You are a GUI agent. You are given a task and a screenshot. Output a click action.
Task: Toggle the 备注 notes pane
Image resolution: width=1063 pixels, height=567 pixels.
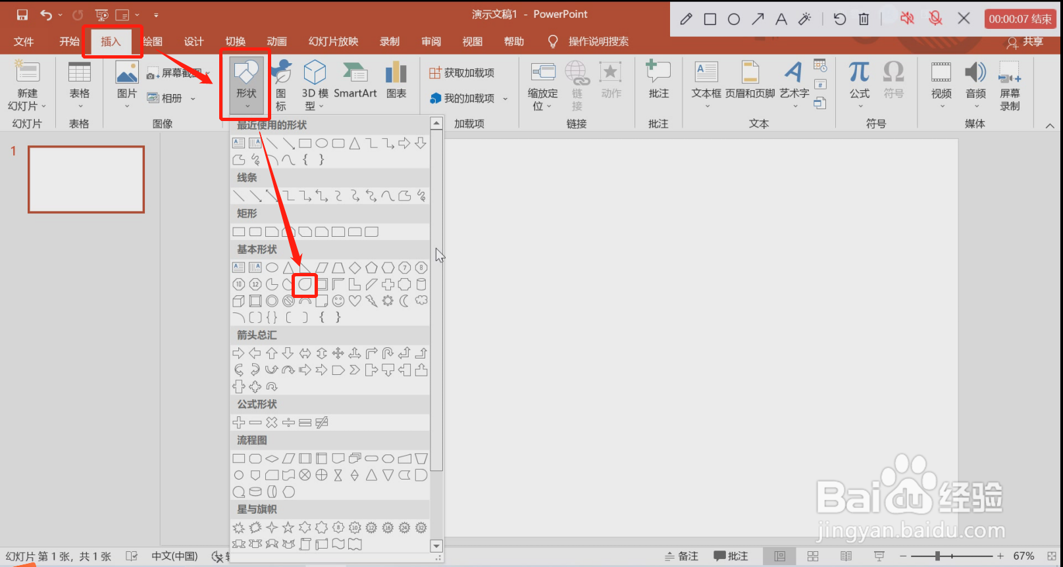click(x=681, y=556)
